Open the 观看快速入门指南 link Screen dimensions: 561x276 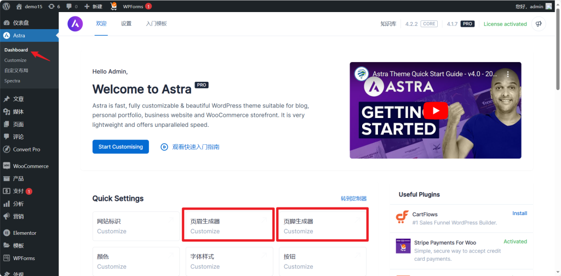coord(190,147)
